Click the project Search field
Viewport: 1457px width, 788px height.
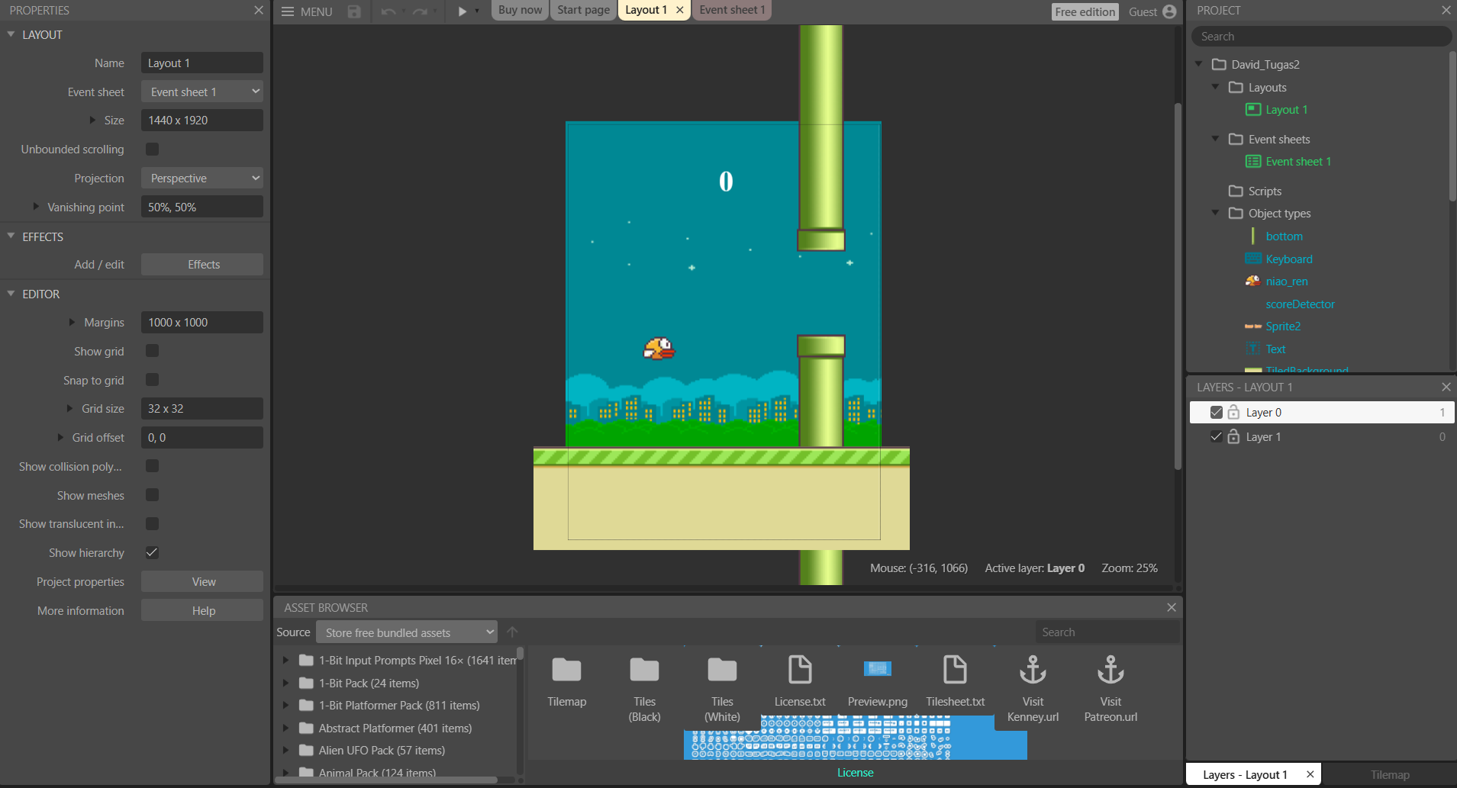click(1320, 36)
